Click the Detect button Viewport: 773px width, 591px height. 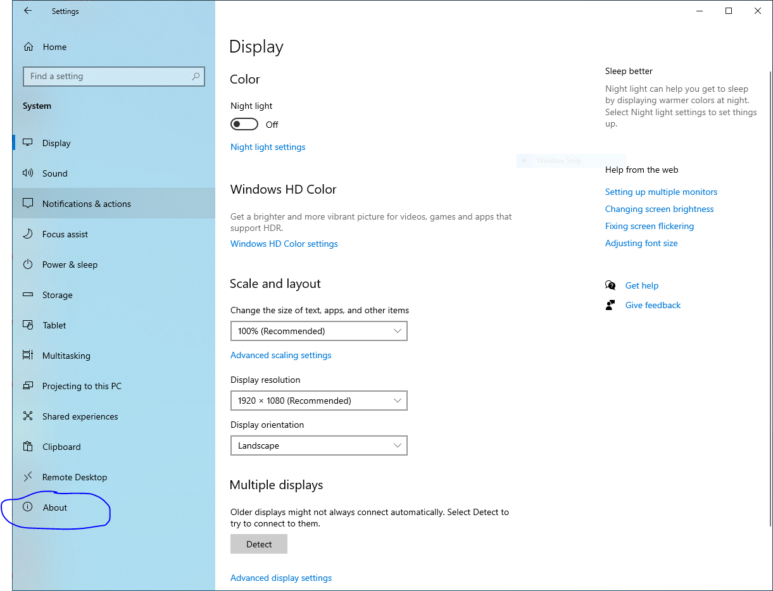click(259, 544)
